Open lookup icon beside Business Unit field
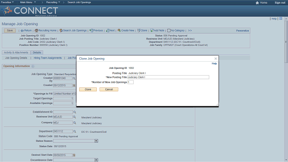 tap(74, 117)
